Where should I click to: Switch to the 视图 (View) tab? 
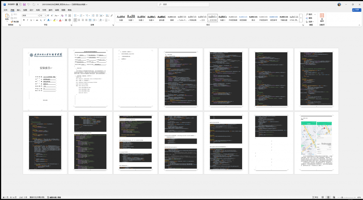[63, 10]
